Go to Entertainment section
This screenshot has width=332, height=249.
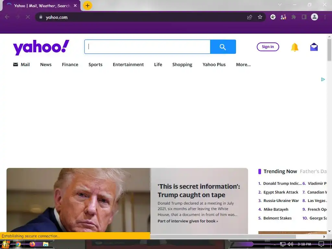tap(128, 65)
